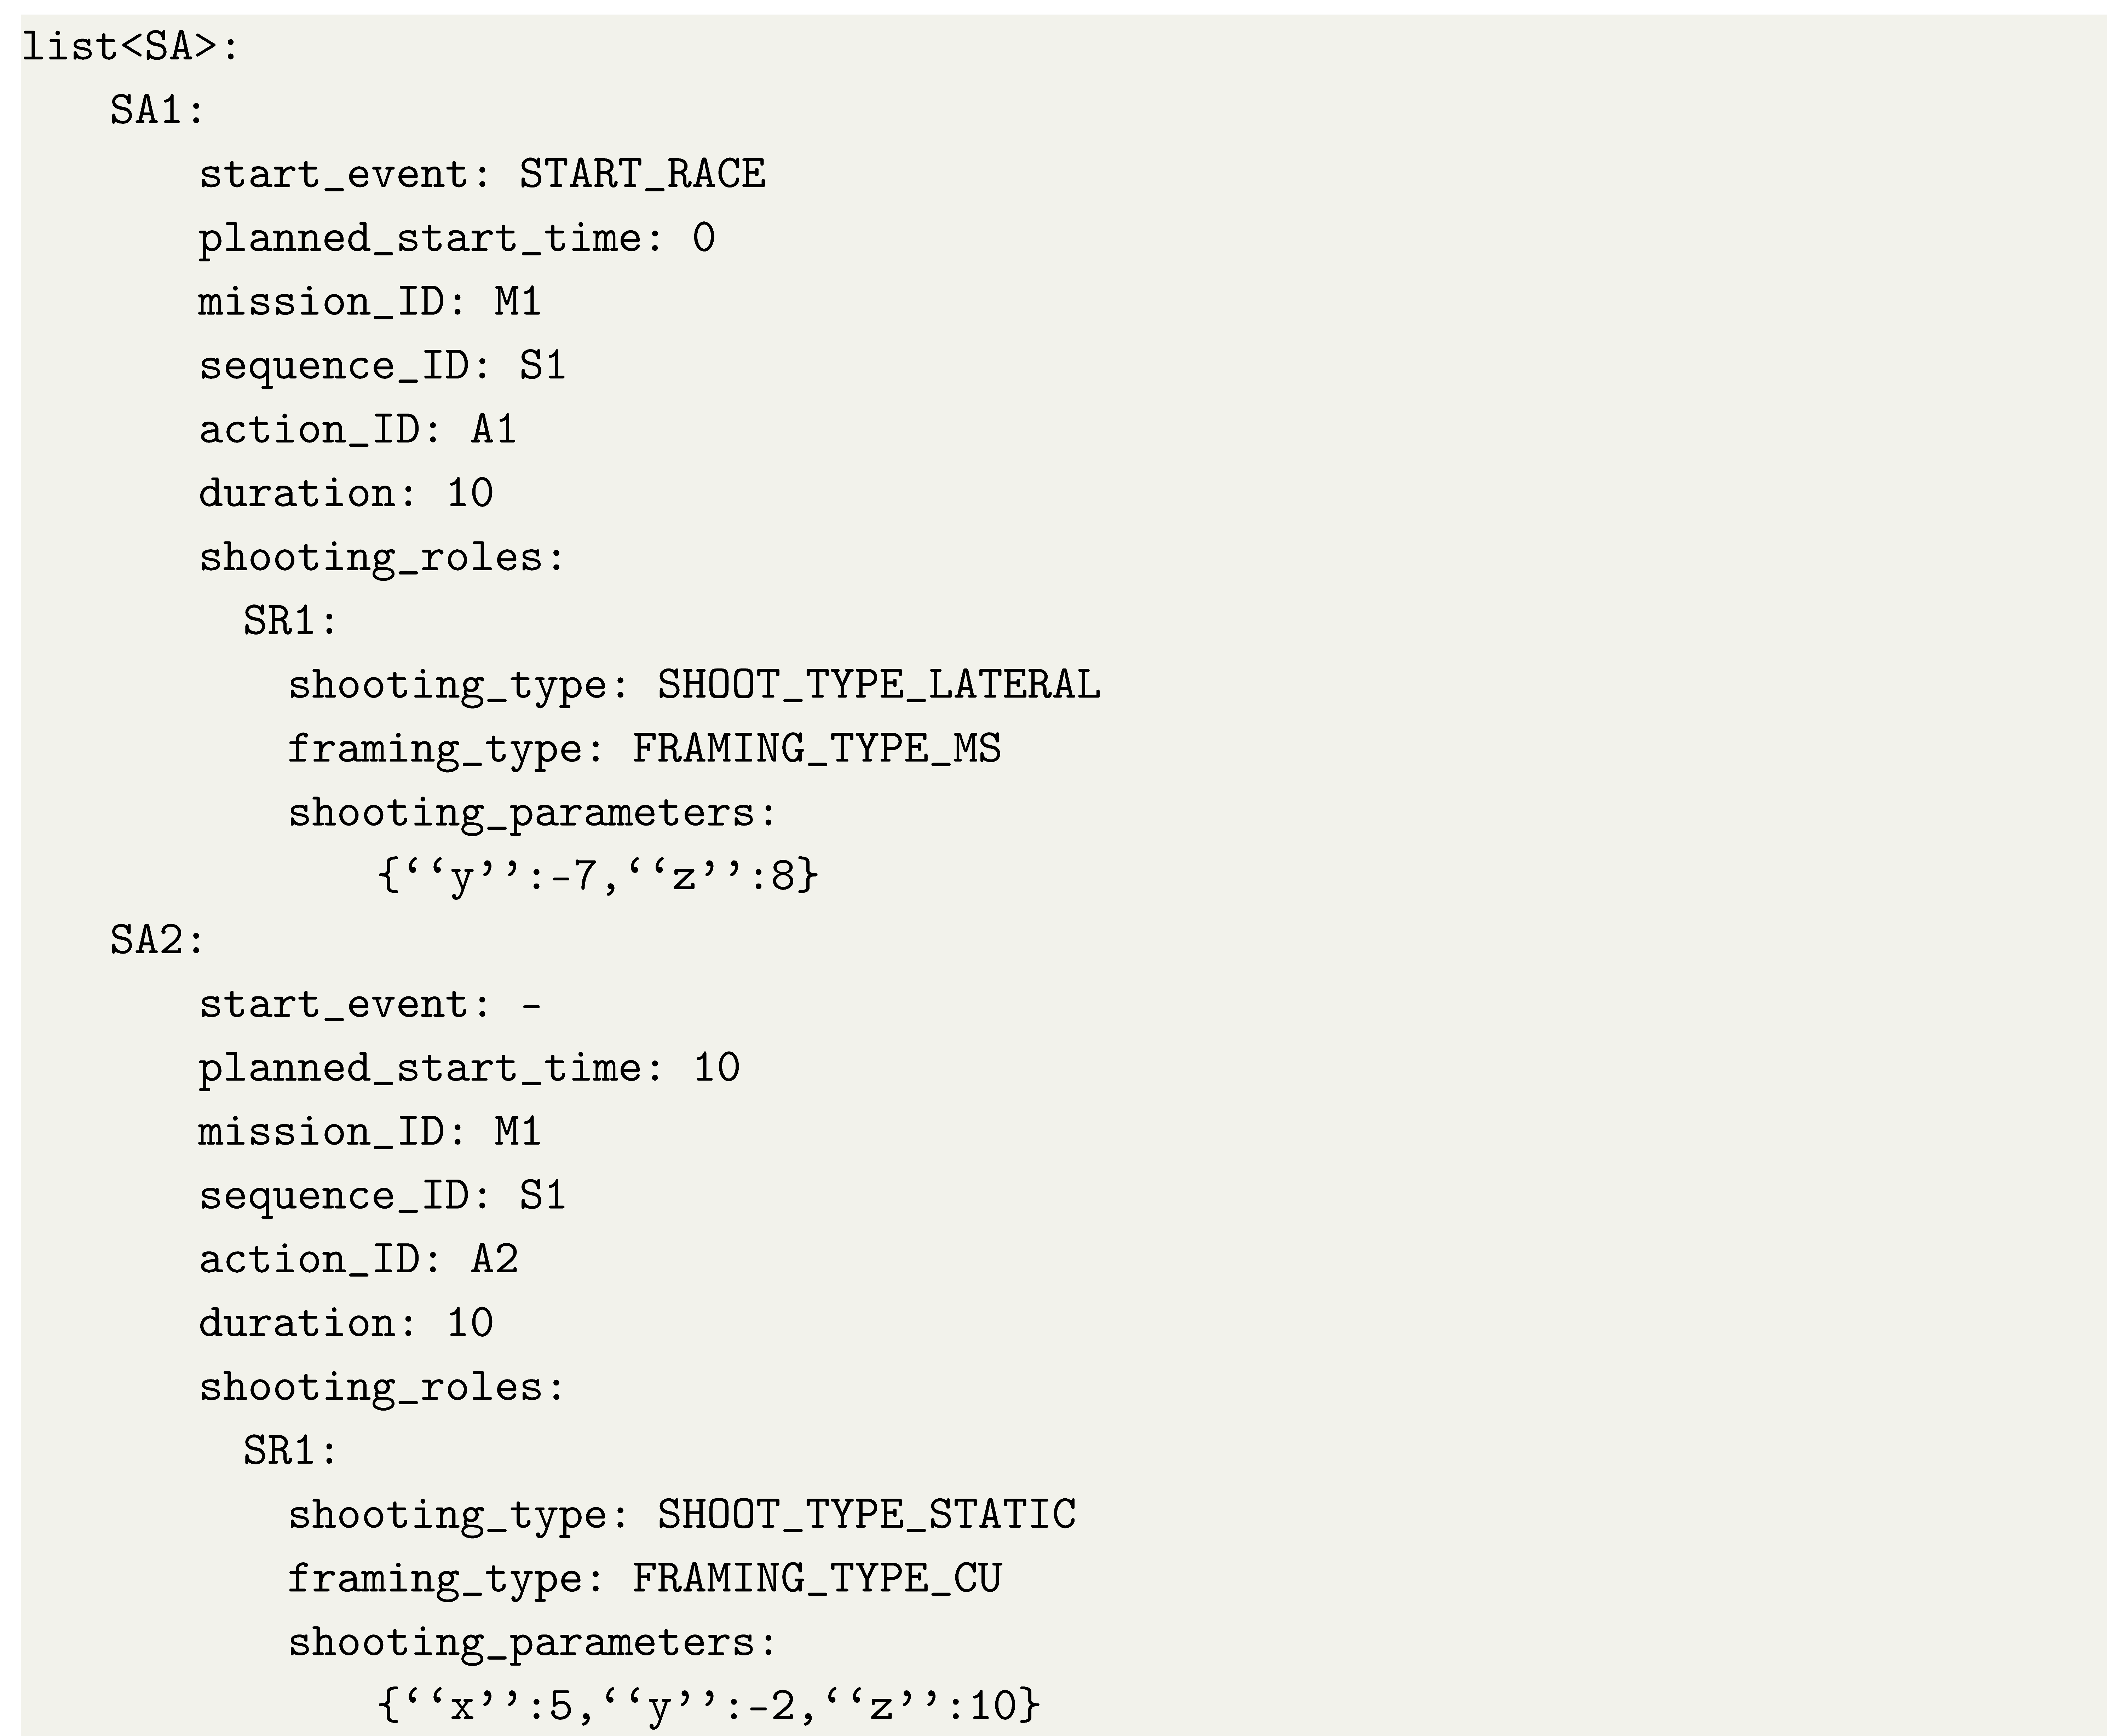The image size is (2125, 1736).
Task: Select SHOOT_TYPE_LATERAL shooting type value
Action: [877, 686]
